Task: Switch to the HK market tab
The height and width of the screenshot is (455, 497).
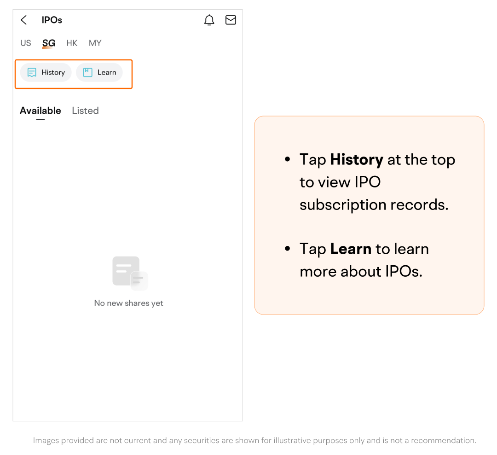Action: (72, 43)
